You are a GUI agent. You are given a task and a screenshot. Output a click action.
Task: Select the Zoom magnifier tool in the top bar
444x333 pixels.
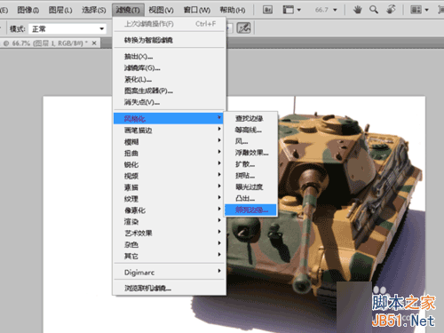click(374, 10)
